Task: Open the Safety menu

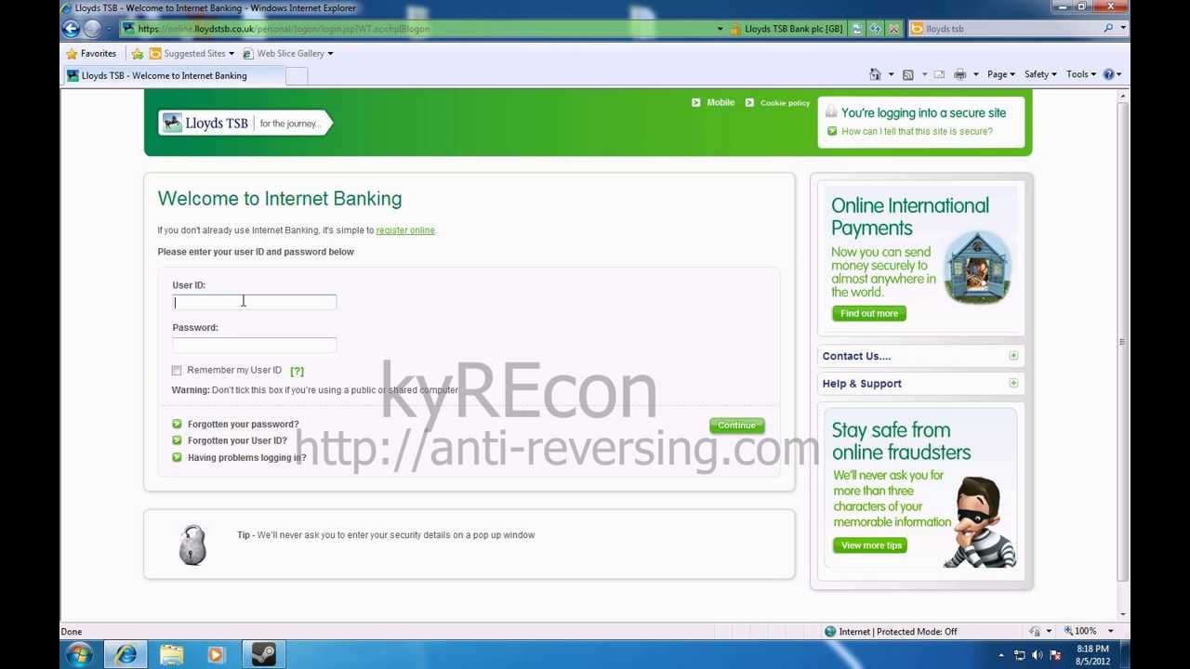Action: pyautogui.click(x=1040, y=74)
